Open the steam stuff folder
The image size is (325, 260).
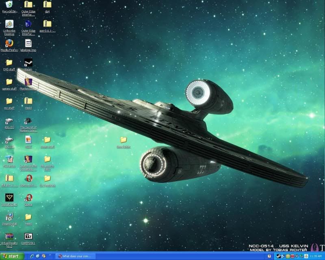point(47,142)
